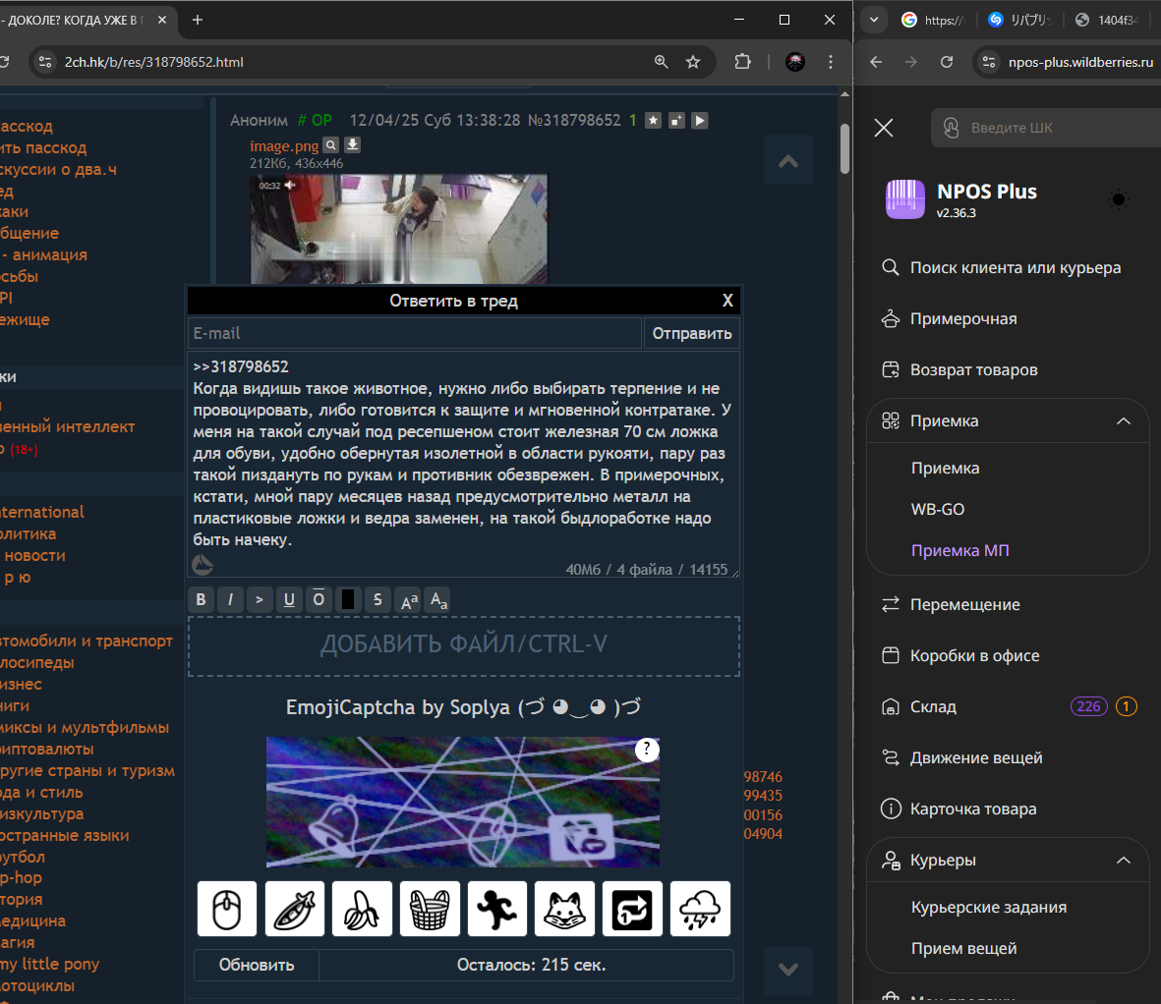This screenshot has height=1004, width=1161.
Task: Refresh captcha with Обновить button
Action: (x=257, y=965)
